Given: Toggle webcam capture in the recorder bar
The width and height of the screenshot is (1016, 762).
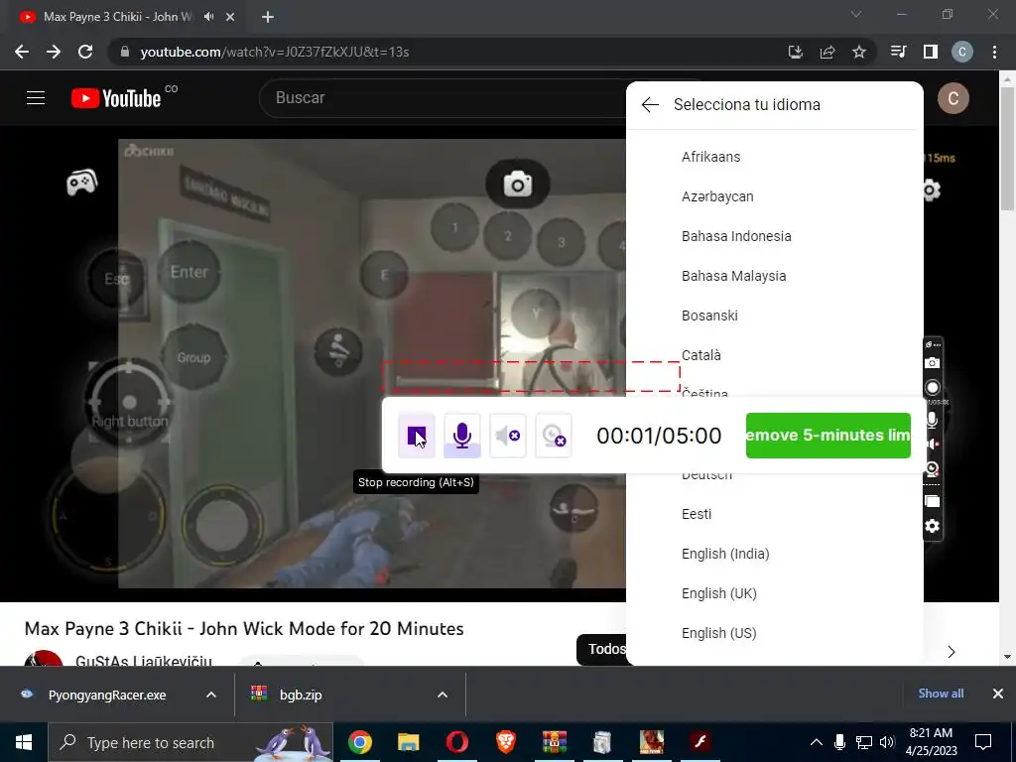Looking at the screenshot, I should [x=554, y=436].
